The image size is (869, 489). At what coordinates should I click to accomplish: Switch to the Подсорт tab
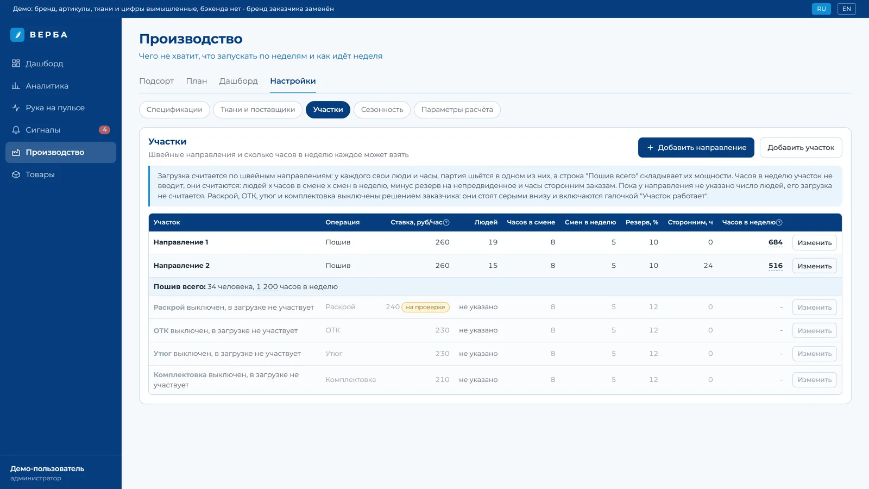pos(156,81)
